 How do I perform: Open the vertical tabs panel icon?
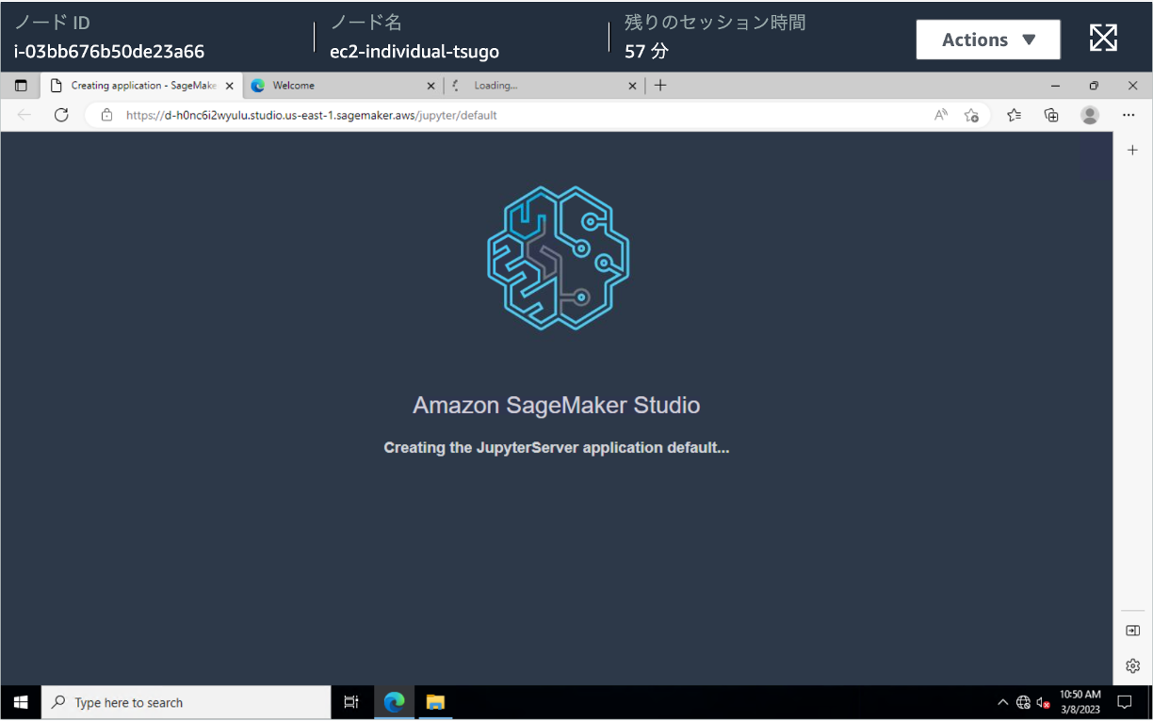[21, 85]
